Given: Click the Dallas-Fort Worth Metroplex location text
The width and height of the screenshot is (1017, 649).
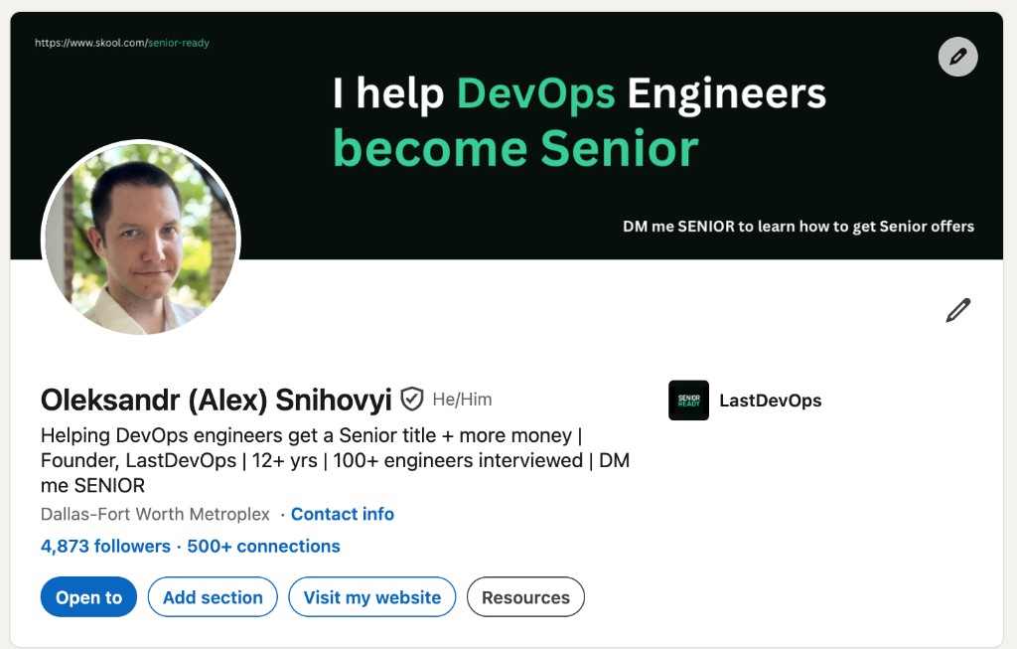Looking at the screenshot, I should click(155, 514).
